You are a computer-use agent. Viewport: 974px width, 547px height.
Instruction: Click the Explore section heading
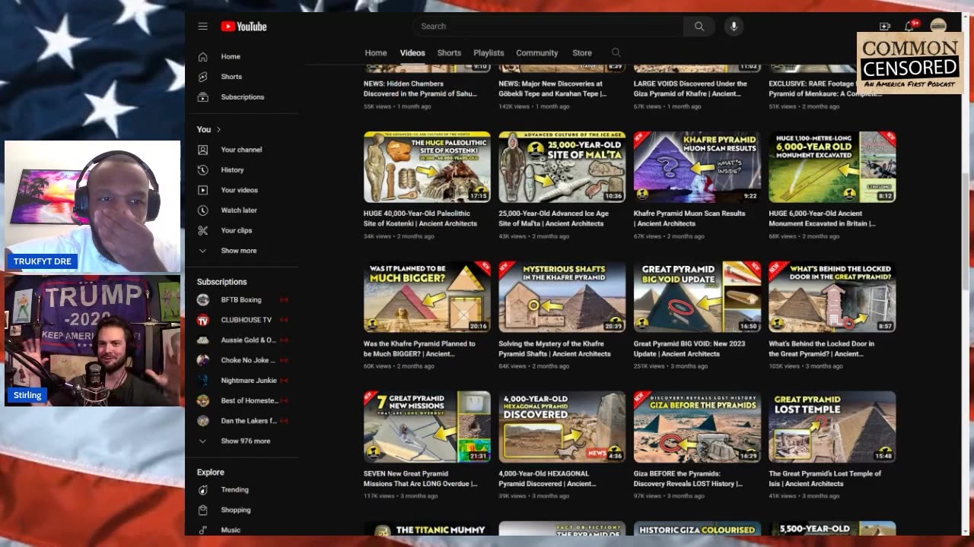click(211, 472)
